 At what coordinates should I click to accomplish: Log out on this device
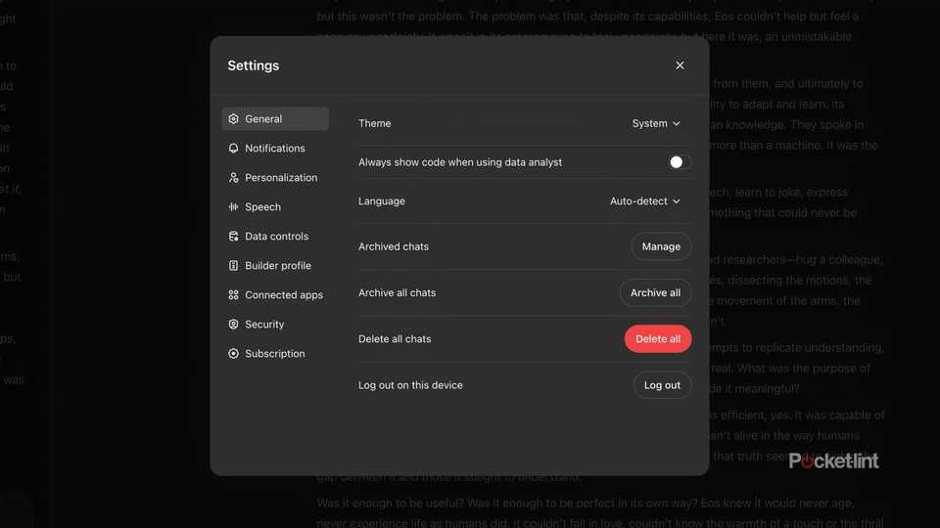click(662, 385)
